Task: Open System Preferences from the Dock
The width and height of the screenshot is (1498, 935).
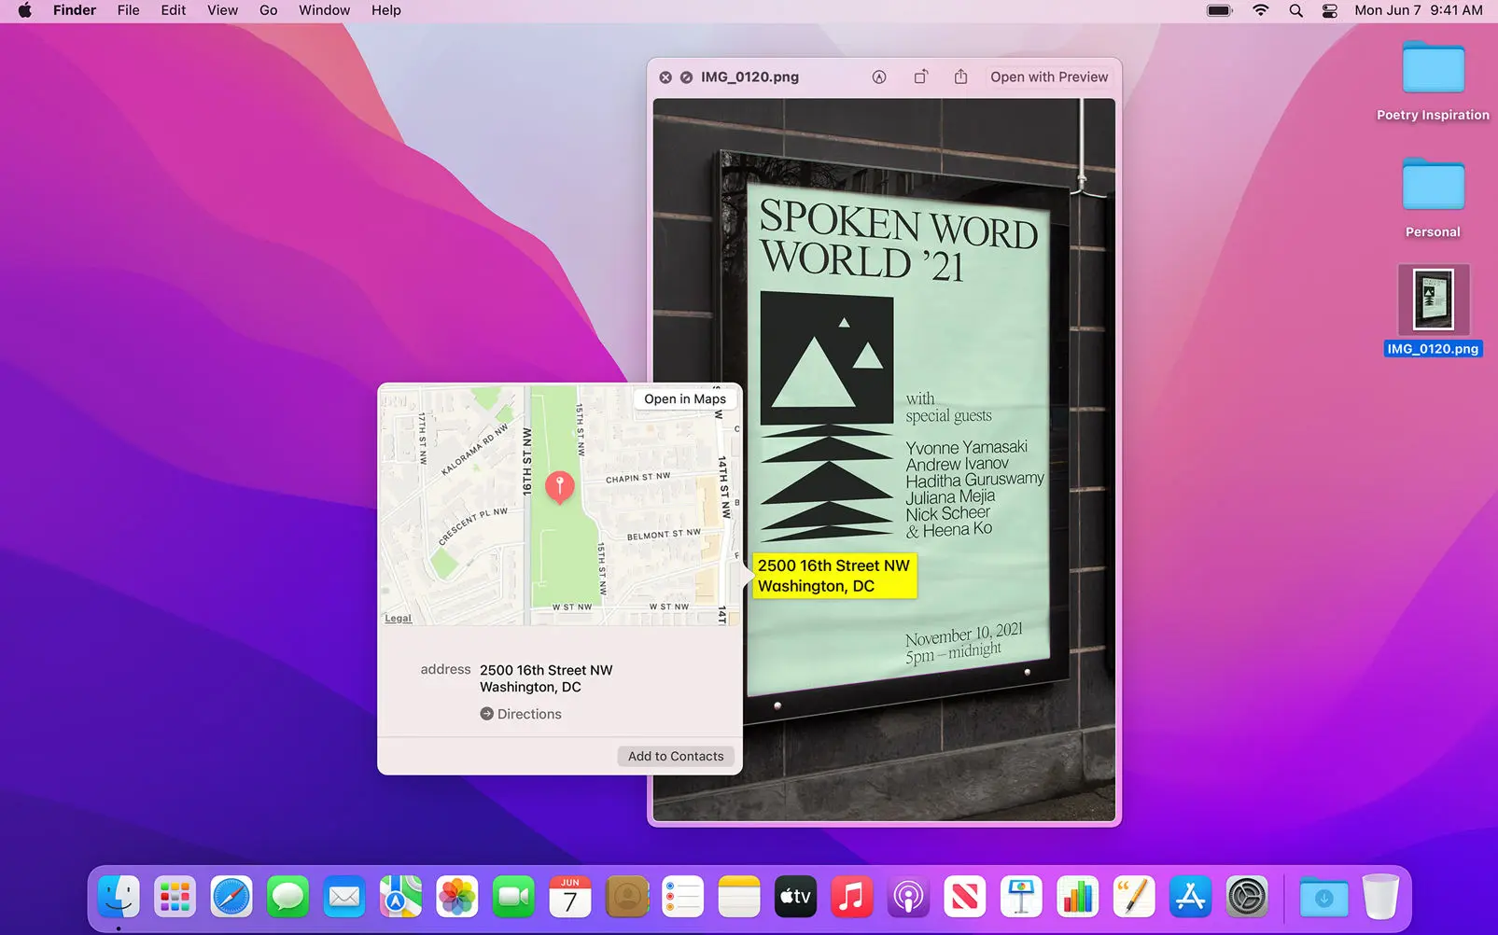Action: [x=1247, y=898]
